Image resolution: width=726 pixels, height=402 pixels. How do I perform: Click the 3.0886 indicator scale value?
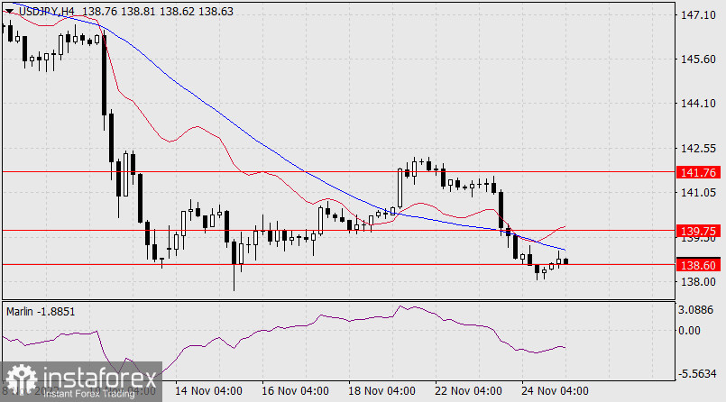[696, 310]
